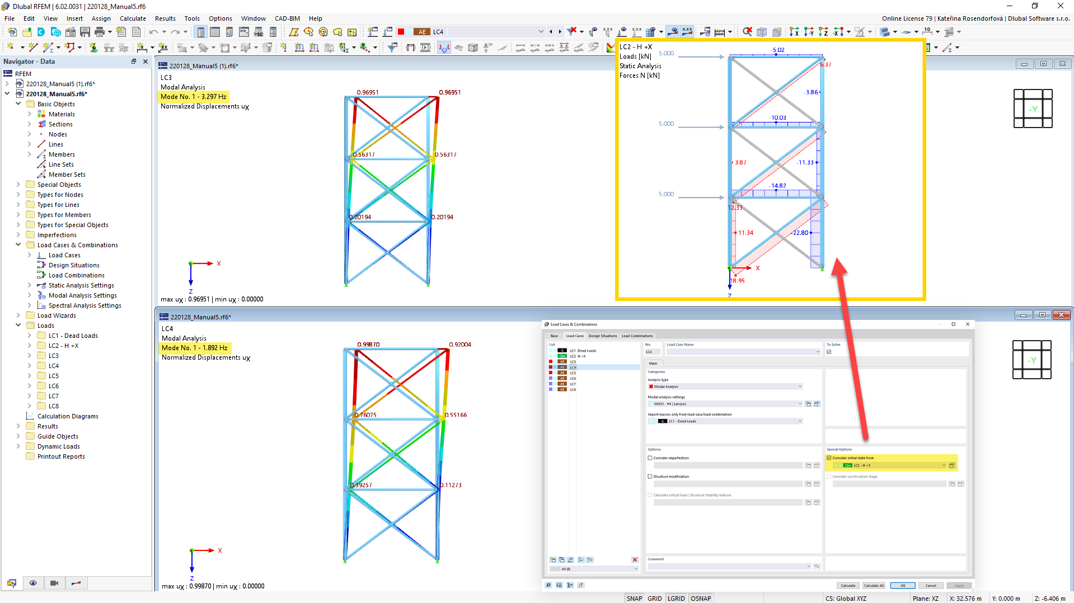Click the Redo arrow icon
This screenshot has height=603, width=1074.
(x=175, y=32)
